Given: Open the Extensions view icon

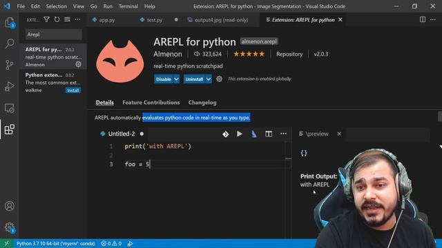Looking at the screenshot, I should pyautogui.click(x=10, y=130).
